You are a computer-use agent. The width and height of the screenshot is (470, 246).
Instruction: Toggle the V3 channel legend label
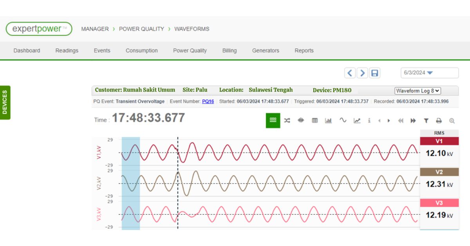pos(439,203)
